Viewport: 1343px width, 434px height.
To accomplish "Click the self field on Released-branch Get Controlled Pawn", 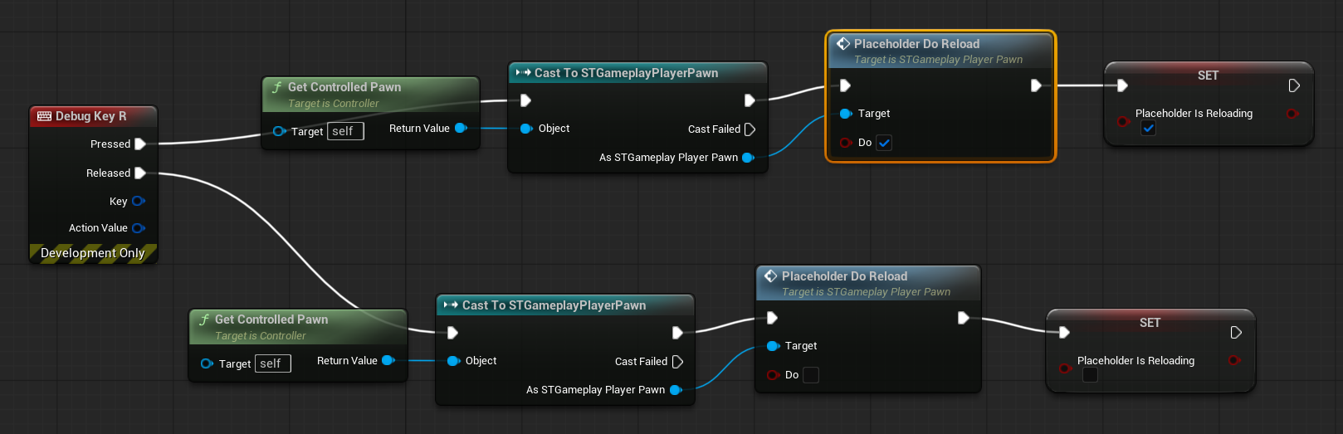I will click(273, 363).
